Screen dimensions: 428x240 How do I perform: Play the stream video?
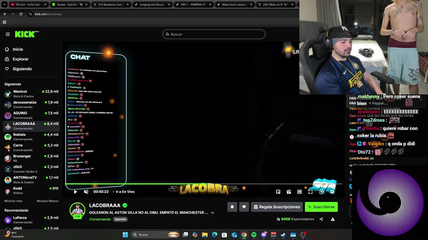(76, 192)
